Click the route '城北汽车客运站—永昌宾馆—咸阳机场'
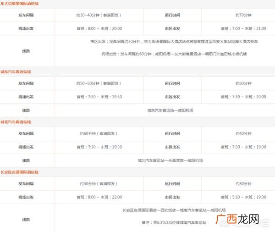This screenshot has height=232, width=275. [170, 160]
